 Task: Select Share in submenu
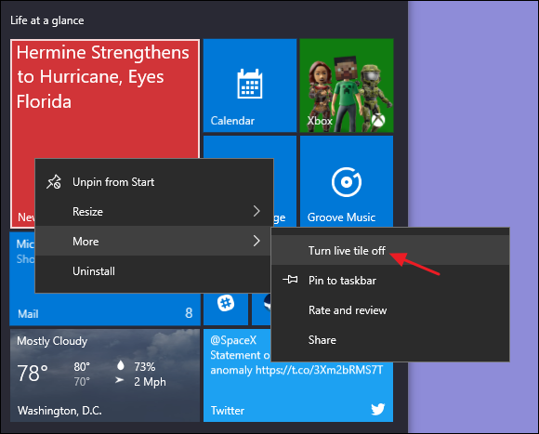[x=390, y=340]
